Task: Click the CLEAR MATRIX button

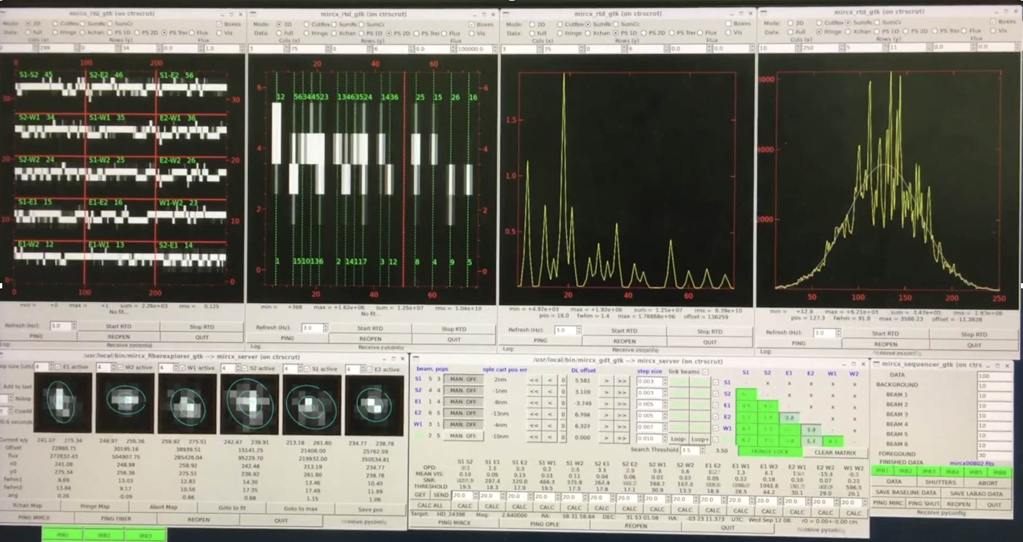Action: (x=835, y=452)
